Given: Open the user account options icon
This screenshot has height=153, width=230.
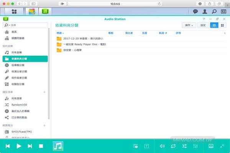Looking at the screenshot, I should pos(205,11).
